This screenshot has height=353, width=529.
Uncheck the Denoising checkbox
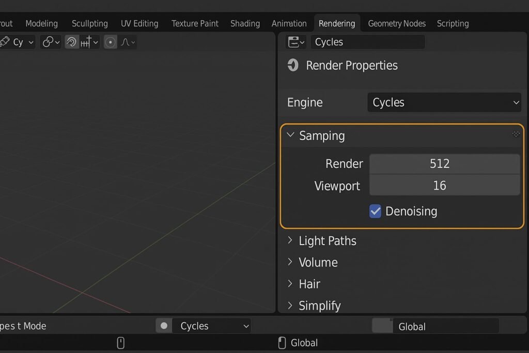click(375, 211)
